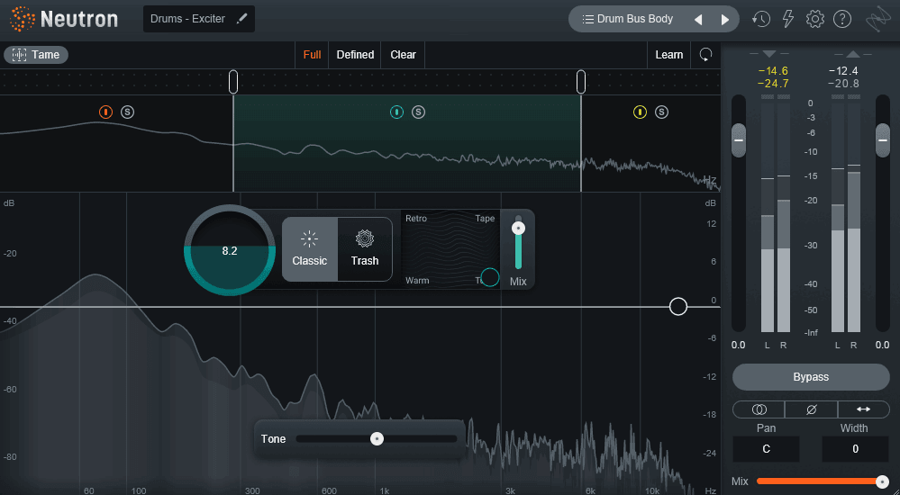Click the input meter down-arrow indicator
The width and height of the screenshot is (900, 495).
(x=769, y=54)
